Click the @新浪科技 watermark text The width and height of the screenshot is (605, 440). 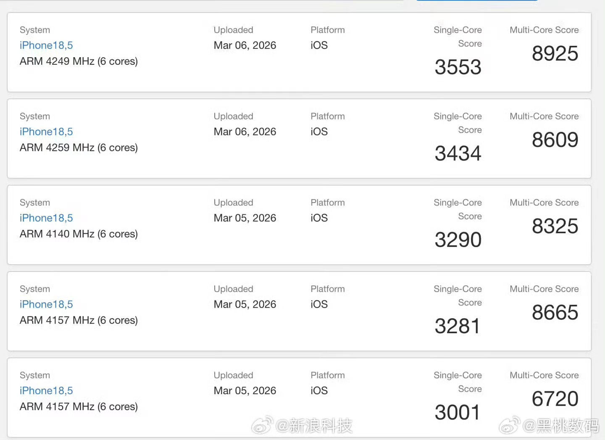click(x=314, y=426)
